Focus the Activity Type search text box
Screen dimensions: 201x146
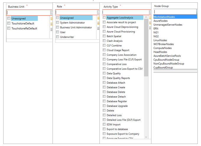click(124, 12)
